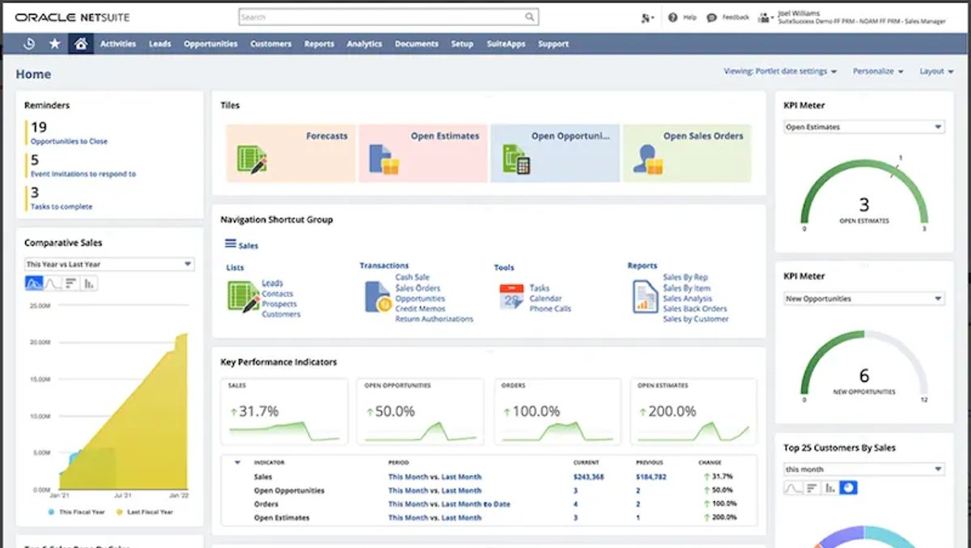Click the Sales hamburger menu icon
The height and width of the screenshot is (548, 971).
[x=231, y=244]
